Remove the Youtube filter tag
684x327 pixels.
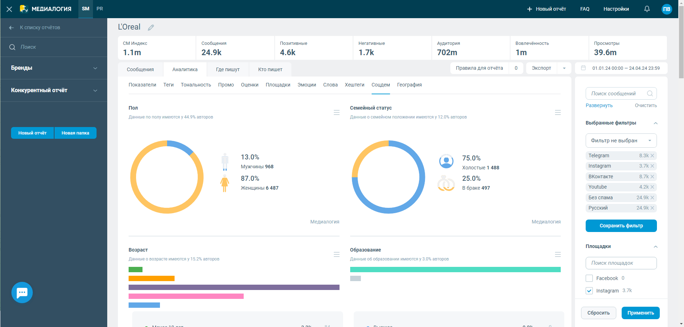pos(652,187)
